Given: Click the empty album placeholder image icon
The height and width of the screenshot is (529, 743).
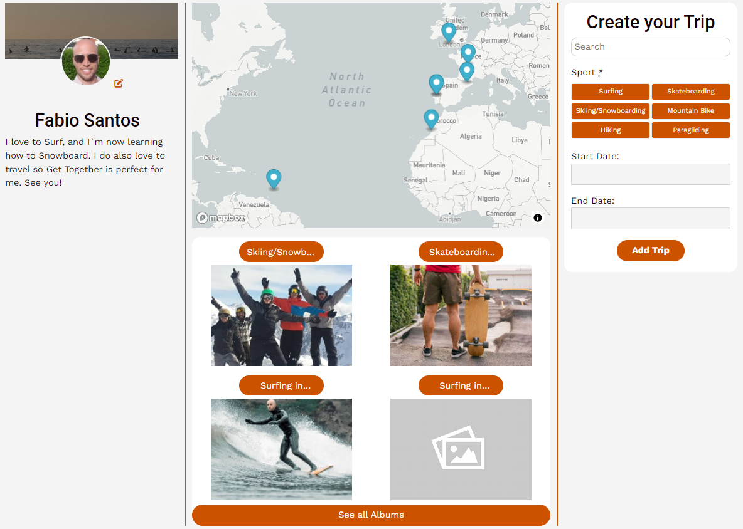Looking at the screenshot, I should pos(461,449).
